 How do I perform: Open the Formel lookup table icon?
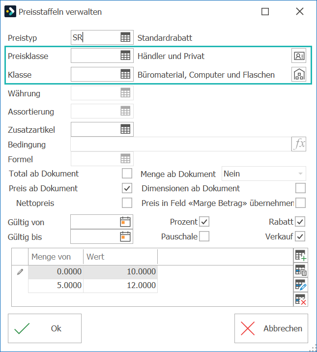(x=125, y=159)
